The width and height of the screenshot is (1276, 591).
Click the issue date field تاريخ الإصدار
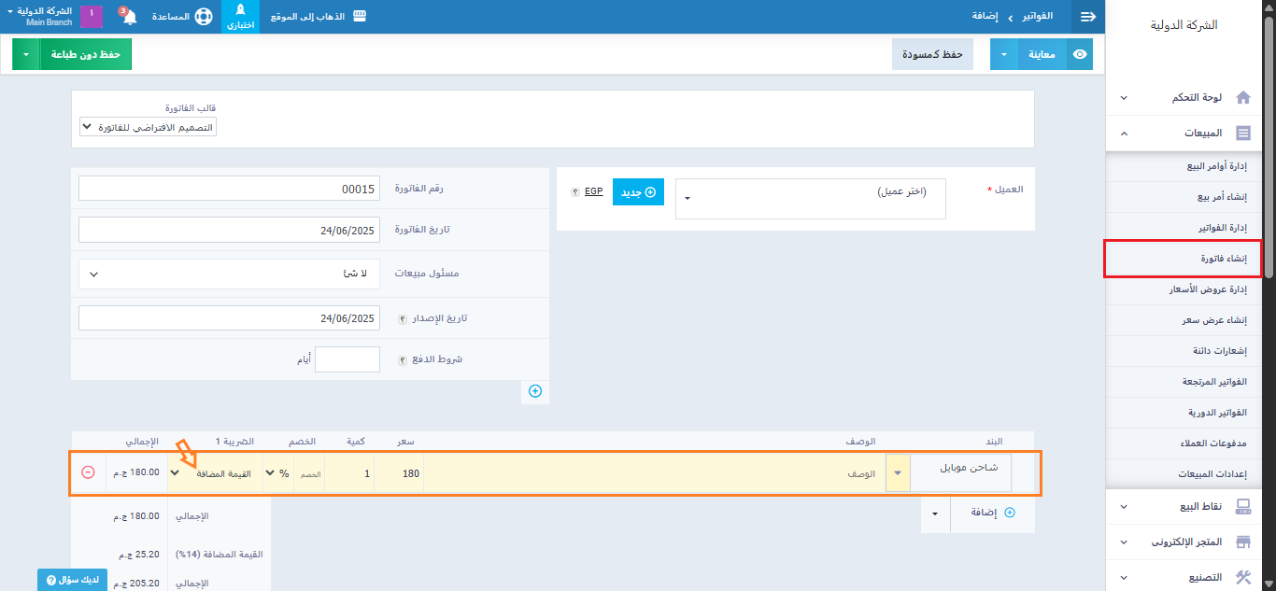[229, 318]
